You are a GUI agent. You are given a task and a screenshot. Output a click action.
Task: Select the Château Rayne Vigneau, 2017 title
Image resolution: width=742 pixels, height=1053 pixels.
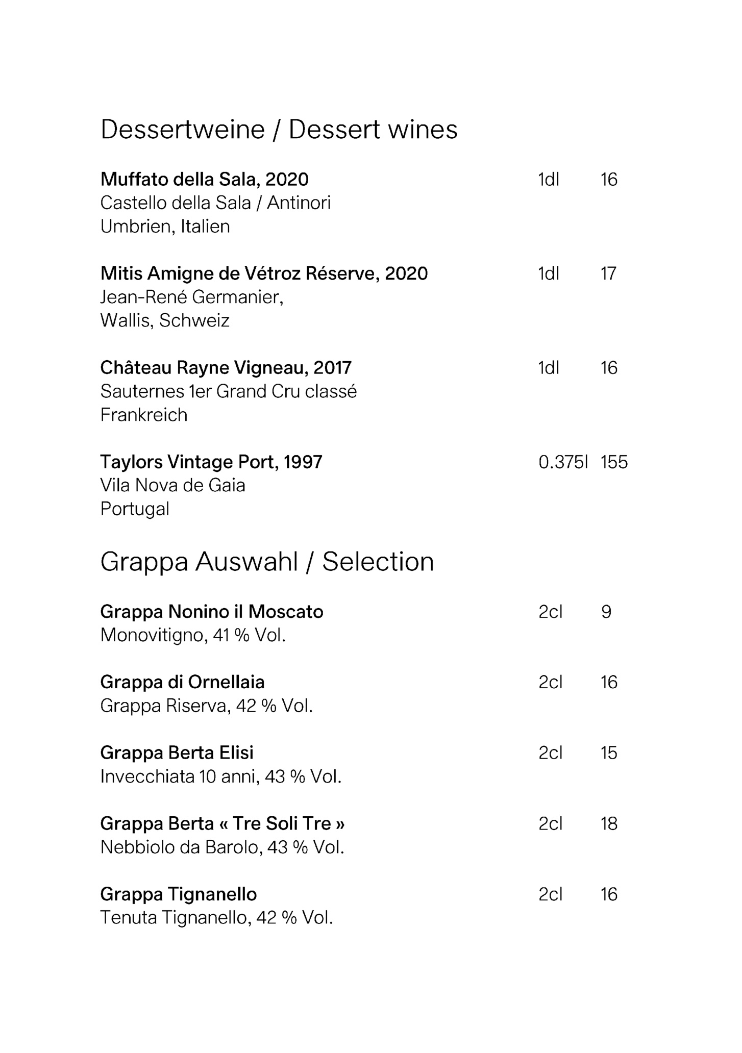click(x=226, y=368)
